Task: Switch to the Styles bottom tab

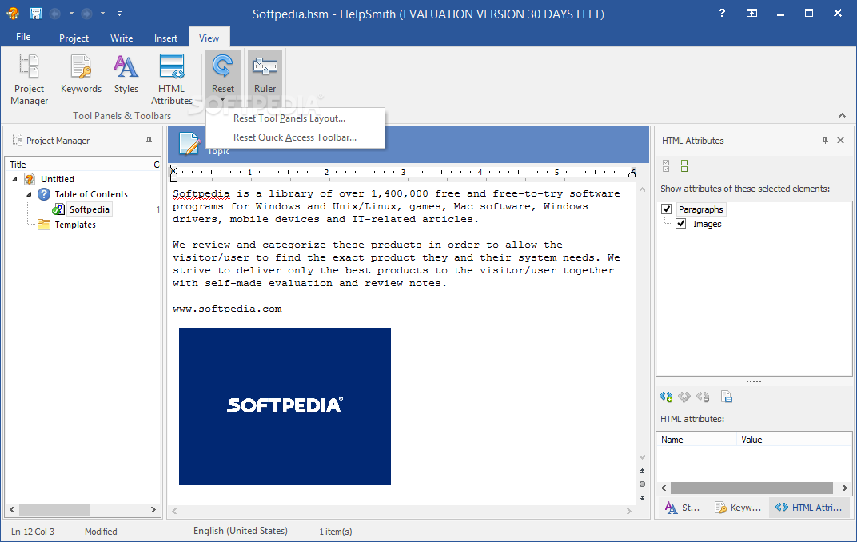Action: point(683,508)
